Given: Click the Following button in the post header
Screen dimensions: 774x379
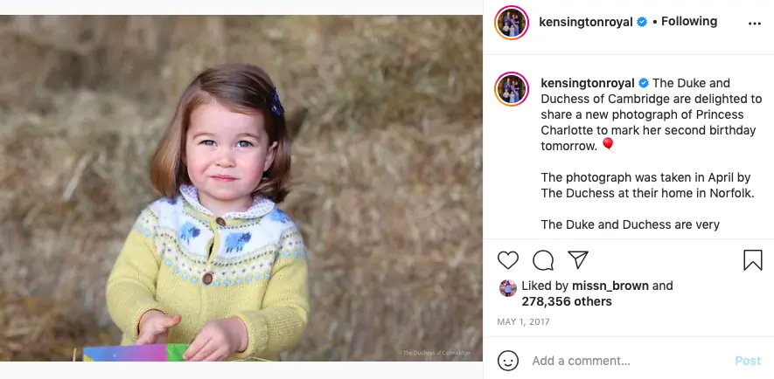Looking at the screenshot, I should tap(689, 21).
